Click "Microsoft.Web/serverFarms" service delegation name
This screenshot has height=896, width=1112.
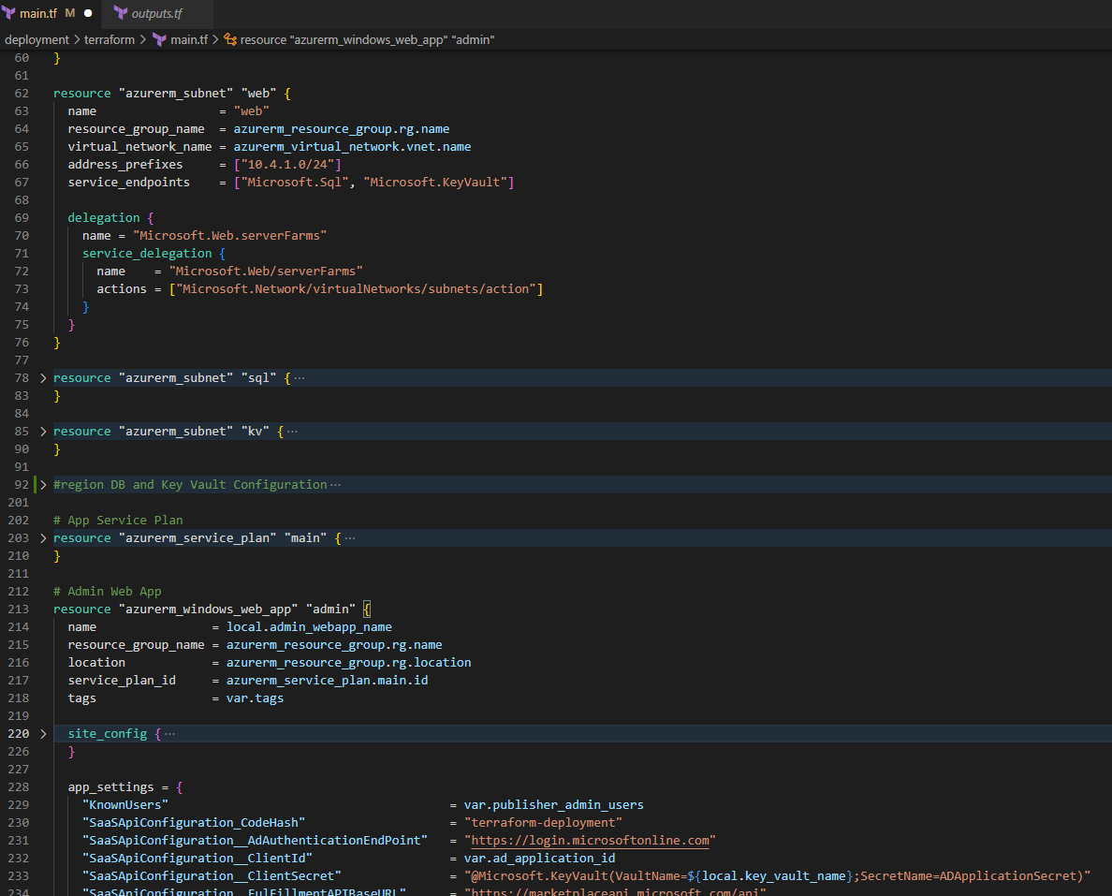click(266, 271)
